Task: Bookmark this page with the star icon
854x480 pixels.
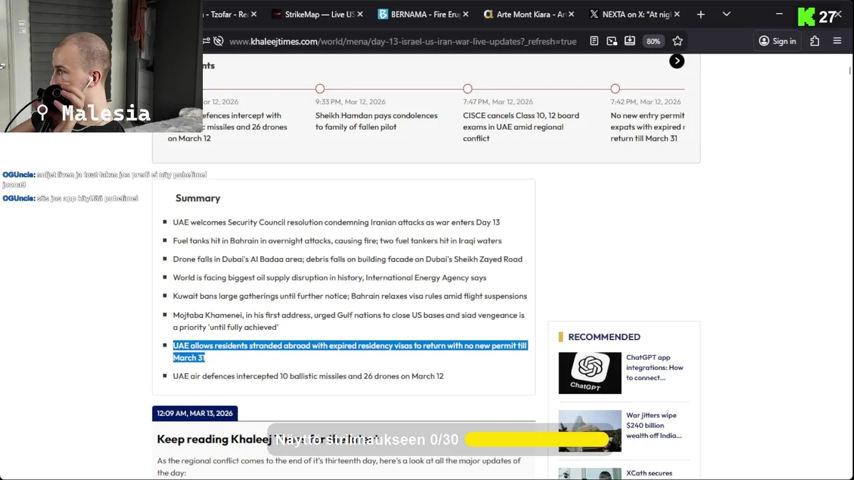Action: 677,41
